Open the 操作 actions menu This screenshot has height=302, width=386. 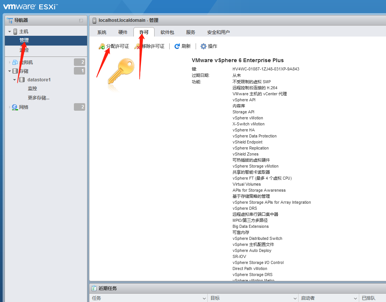click(x=209, y=46)
